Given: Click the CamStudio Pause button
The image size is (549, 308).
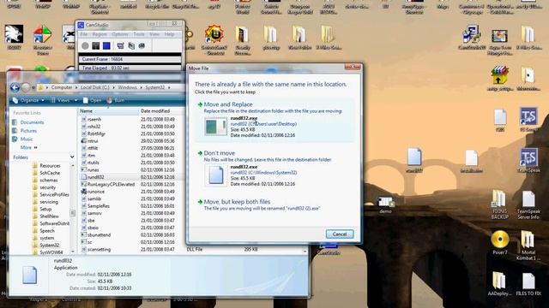Looking at the screenshot, I should coord(95,45).
